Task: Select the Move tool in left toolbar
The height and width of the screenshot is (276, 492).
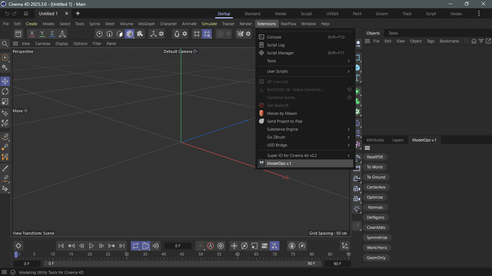Action: pos(5,81)
